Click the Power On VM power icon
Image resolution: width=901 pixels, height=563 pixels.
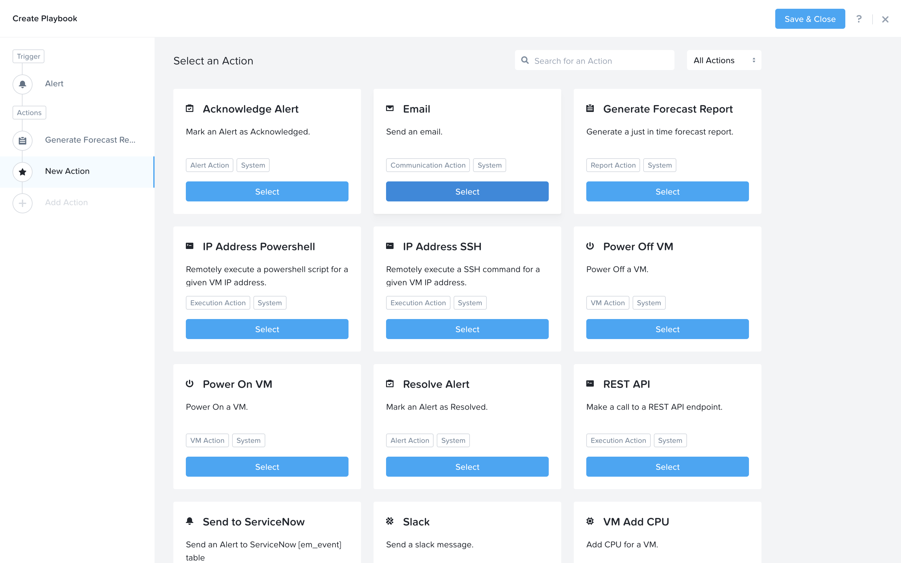[190, 383]
